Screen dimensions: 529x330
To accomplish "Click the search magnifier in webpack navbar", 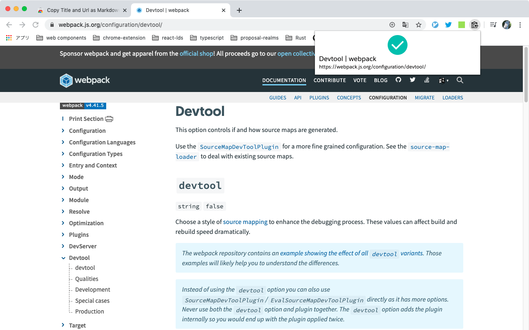I will (x=460, y=80).
